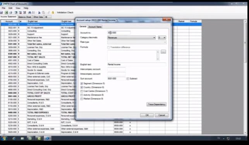Click the binoculars find icon
Screen dimensions: 249x145
click(30, 12)
